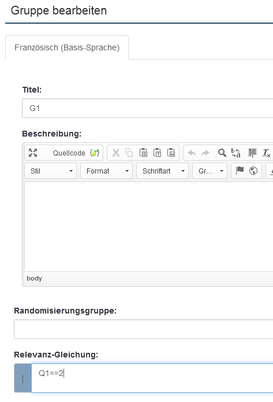Insert a link via globe icon
273x402 pixels.
(x=253, y=171)
